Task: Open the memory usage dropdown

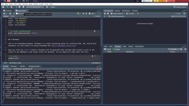Action: [x=131, y=14]
